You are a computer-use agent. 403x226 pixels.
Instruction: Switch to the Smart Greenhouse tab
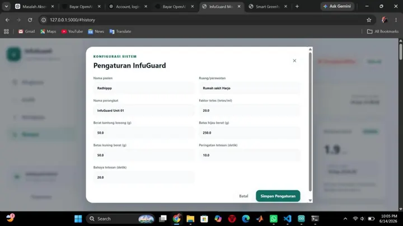(268, 7)
